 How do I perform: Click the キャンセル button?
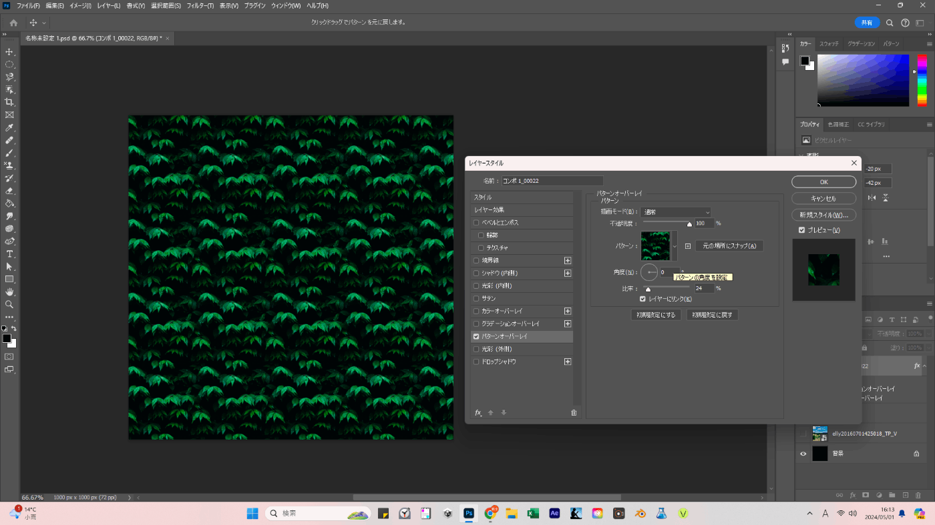click(x=823, y=199)
